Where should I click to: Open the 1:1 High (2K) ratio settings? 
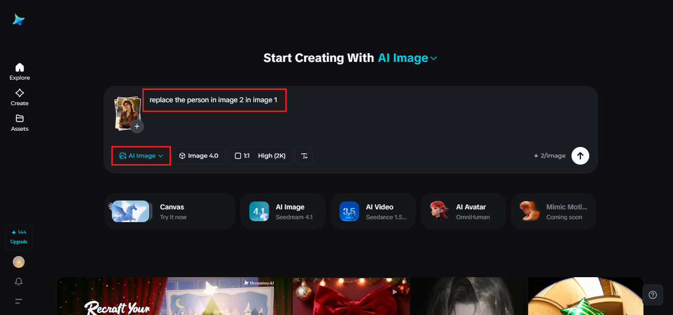[x=260, y=156]
